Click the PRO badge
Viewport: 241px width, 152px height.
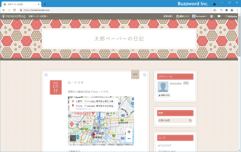(x=186, y=83)
